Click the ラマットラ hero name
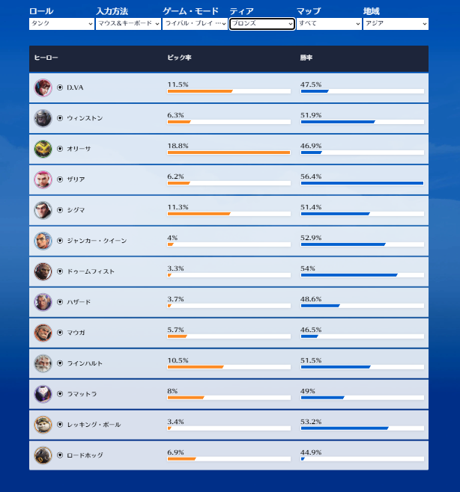This screenshot has height=492, width=460. [x=83, y=394]
